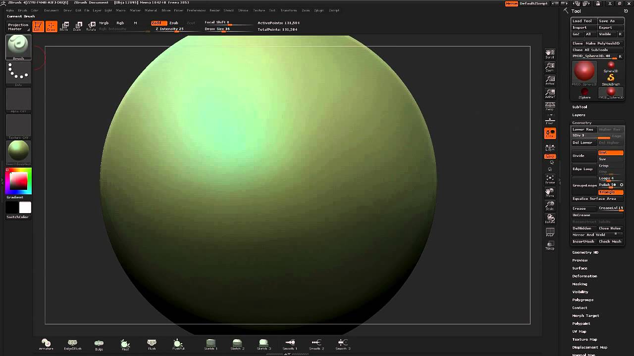Click the right shelf Rotate icon
The image size is (634, 356).
click(x=550, y=219)
